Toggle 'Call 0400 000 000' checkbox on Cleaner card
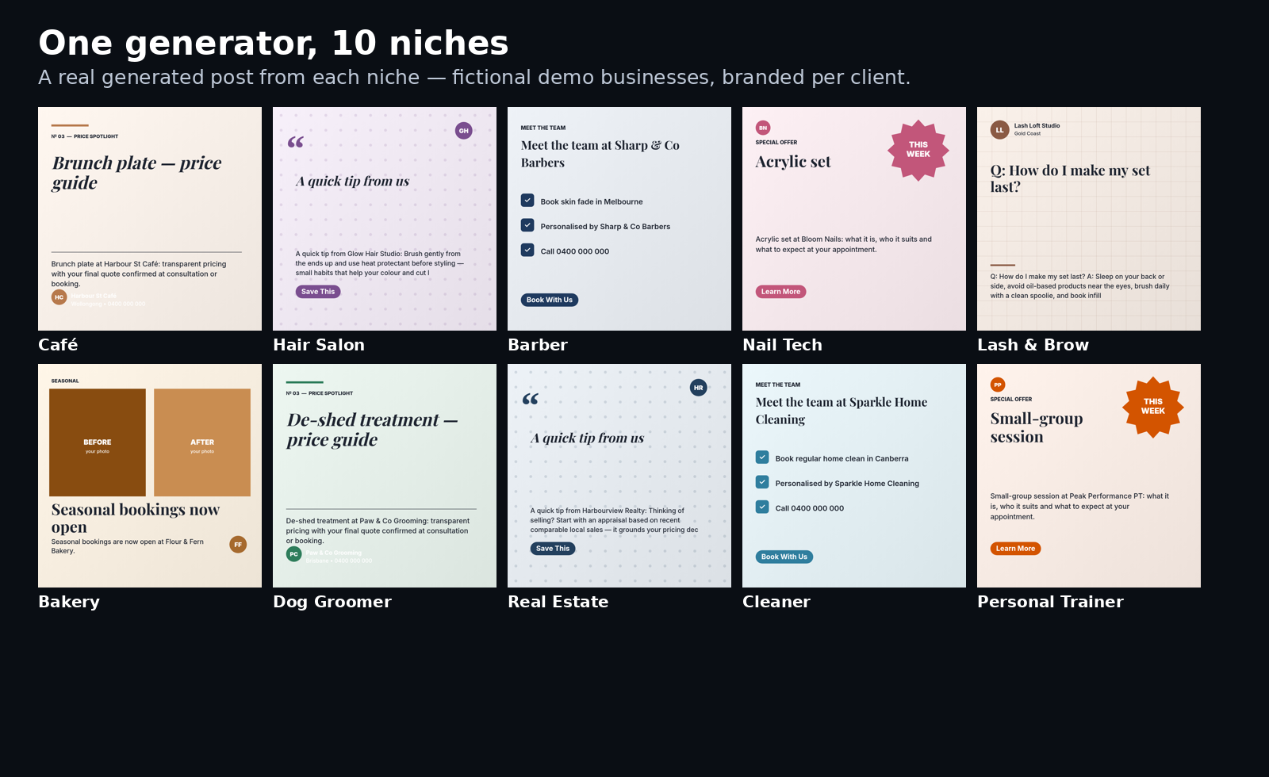 click(x=762, y=507)
